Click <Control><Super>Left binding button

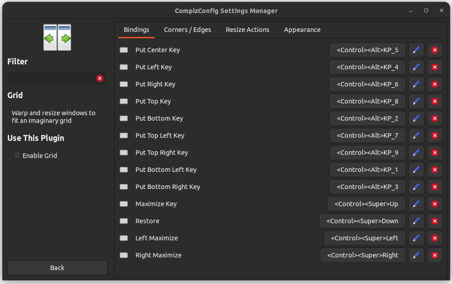coord(365,238)
